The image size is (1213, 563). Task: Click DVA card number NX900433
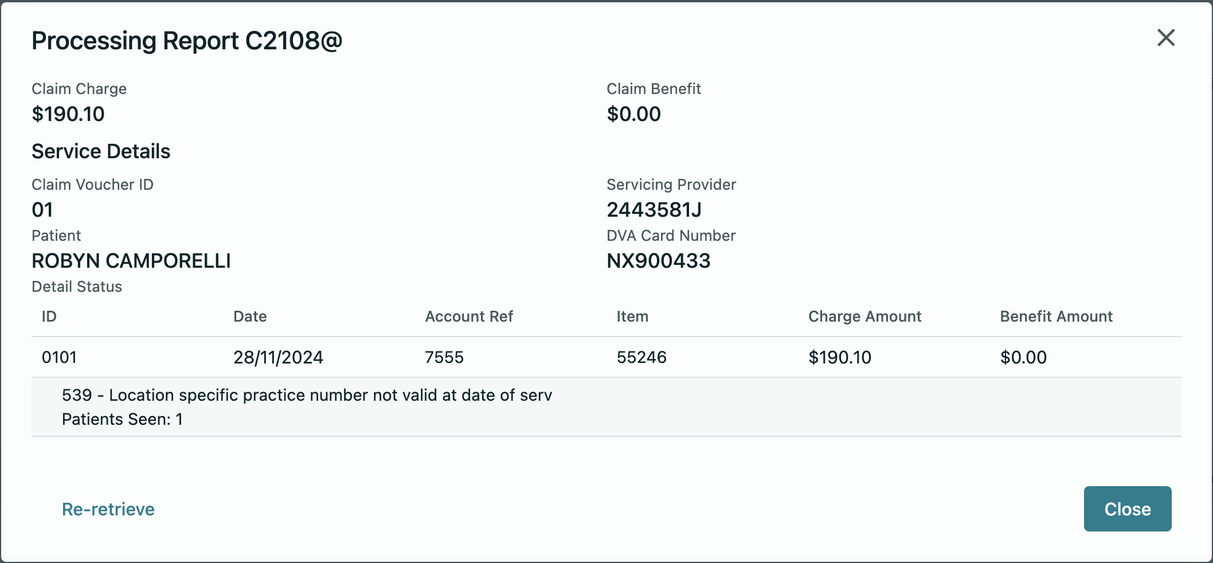[x=659, y=261]
